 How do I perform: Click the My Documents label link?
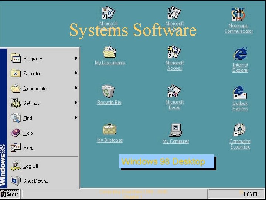[110, 63]
